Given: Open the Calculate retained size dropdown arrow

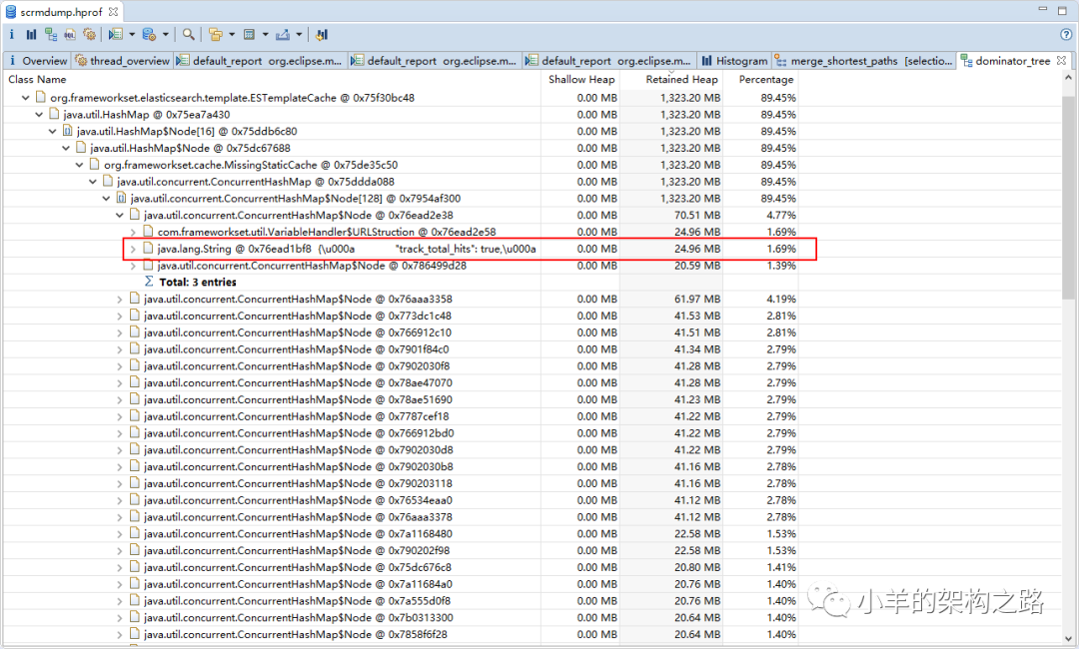Looking at the screenshot, I should 266,34.
